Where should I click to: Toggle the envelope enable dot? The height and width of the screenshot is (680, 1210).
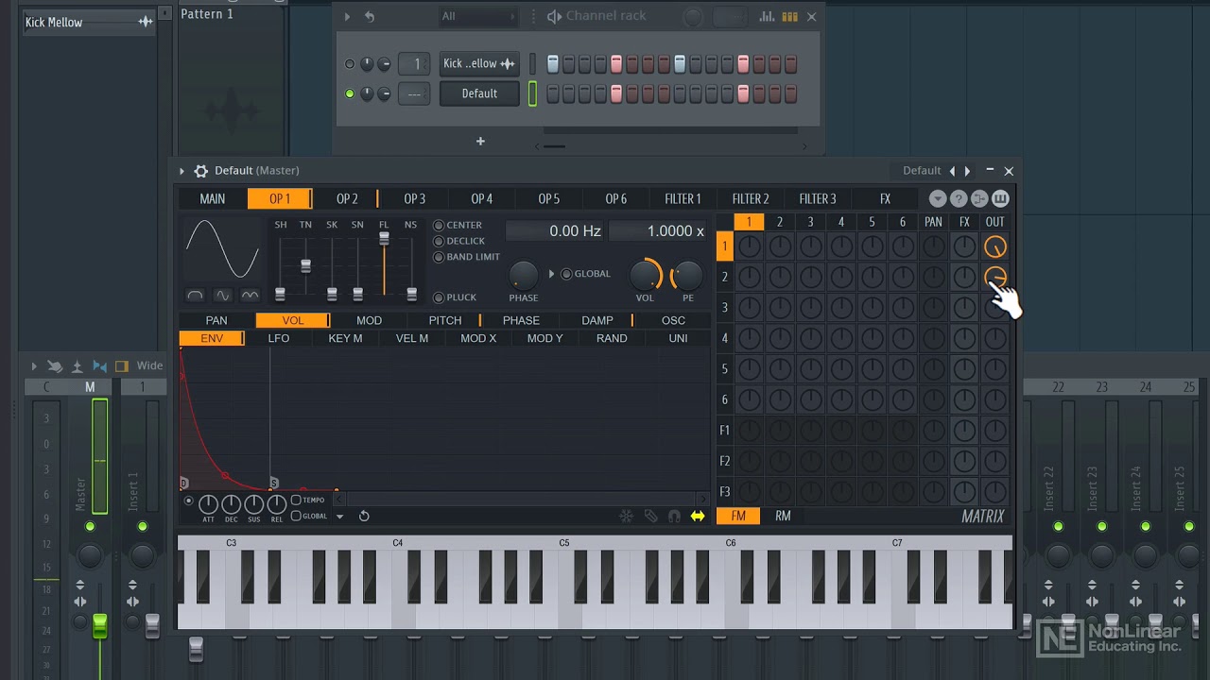(188, 501)
